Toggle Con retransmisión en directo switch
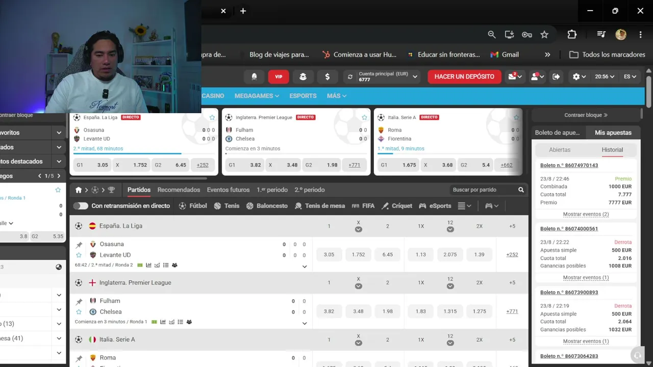653x367 pixels. click(x=81, y=206)
